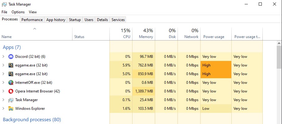Switch to the Performance tab
Image resolution: width=282 pixels, height=124 pixels.
pyautogui.click(x=32, y=20)
